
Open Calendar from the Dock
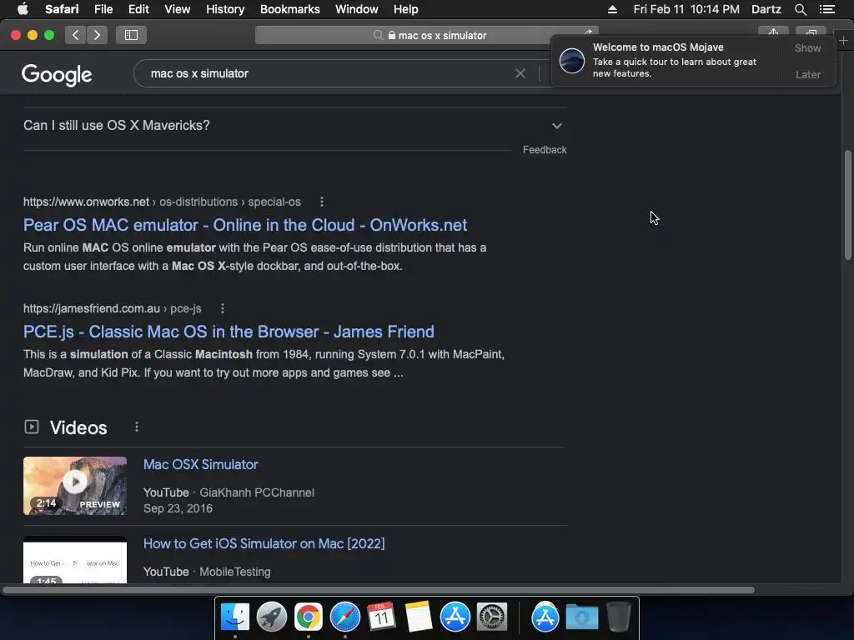[x=381, y=617]
